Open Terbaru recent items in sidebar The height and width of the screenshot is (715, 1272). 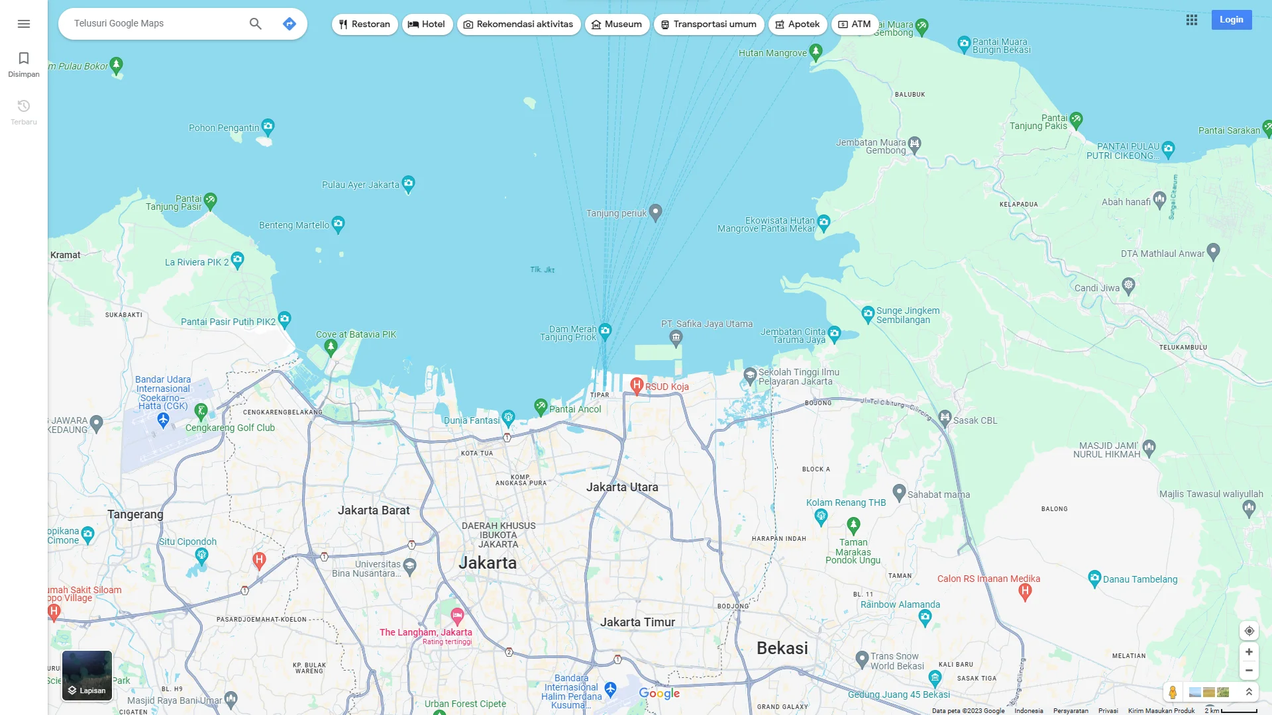pyautogui.click(x=23, y=112)
